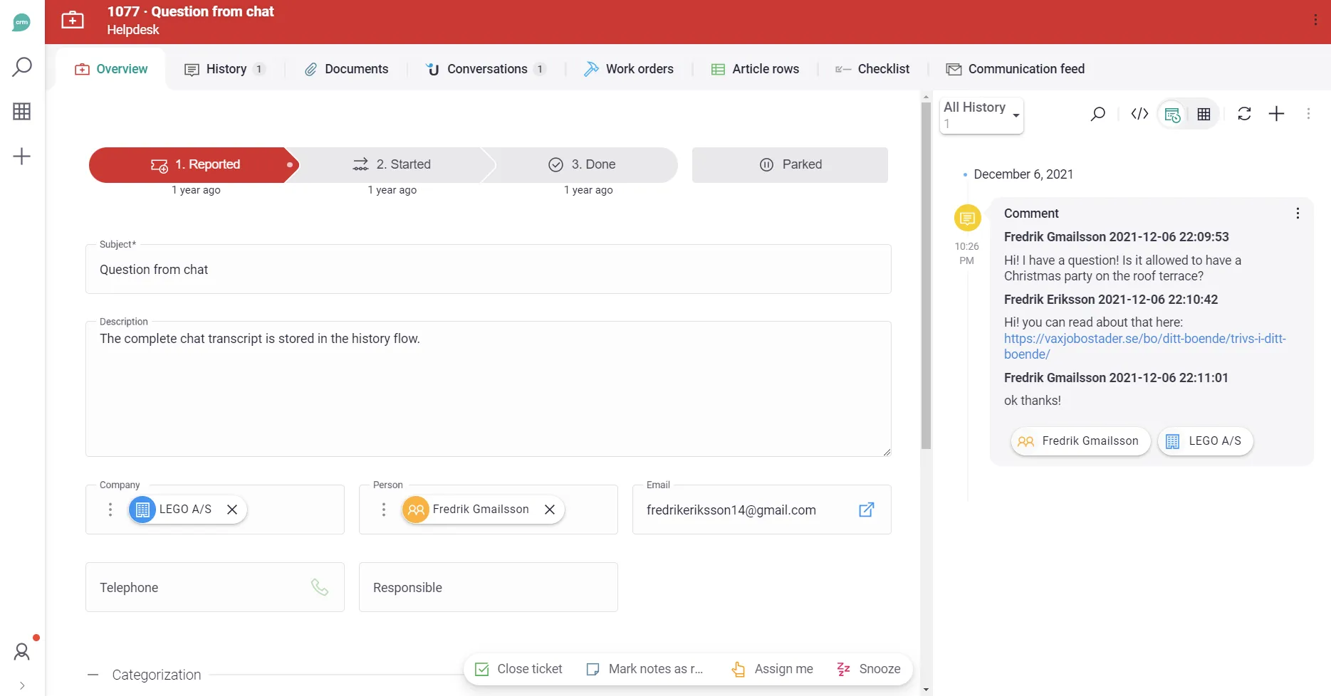Viewport: 1331px width, 696px height.
Task: Click the refresh icon in history panel
Action: (x=1244, y=114)
